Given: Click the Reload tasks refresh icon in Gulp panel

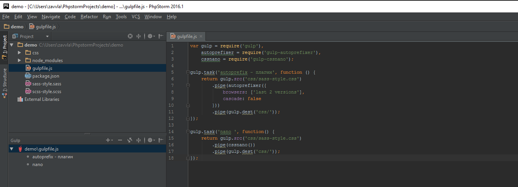Looking at the screenshot, I should (130, 140).
